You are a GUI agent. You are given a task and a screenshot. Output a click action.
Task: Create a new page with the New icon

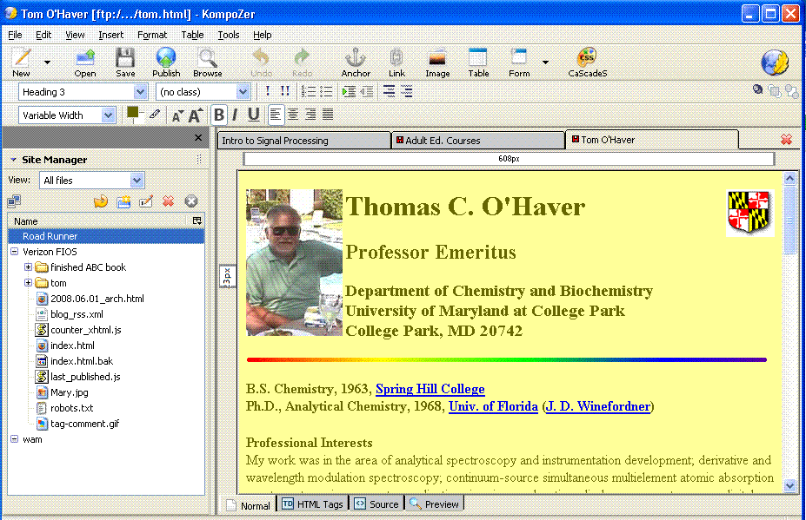[x=21, y=63]
